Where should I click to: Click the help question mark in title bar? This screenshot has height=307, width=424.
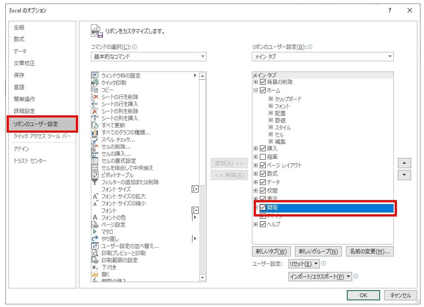(390, 10)
